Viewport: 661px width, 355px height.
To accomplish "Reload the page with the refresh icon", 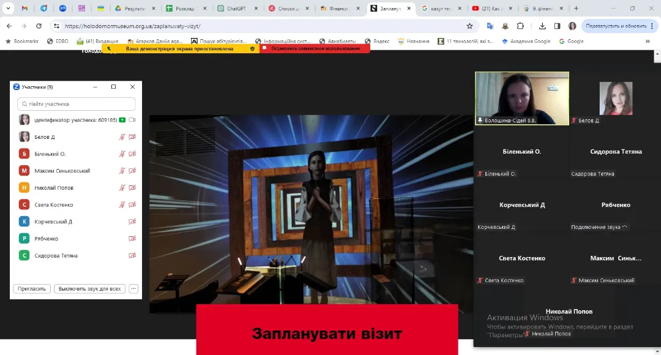I will (x=39, y=26).
